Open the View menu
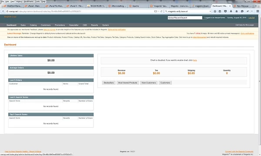 click(12, 1)
